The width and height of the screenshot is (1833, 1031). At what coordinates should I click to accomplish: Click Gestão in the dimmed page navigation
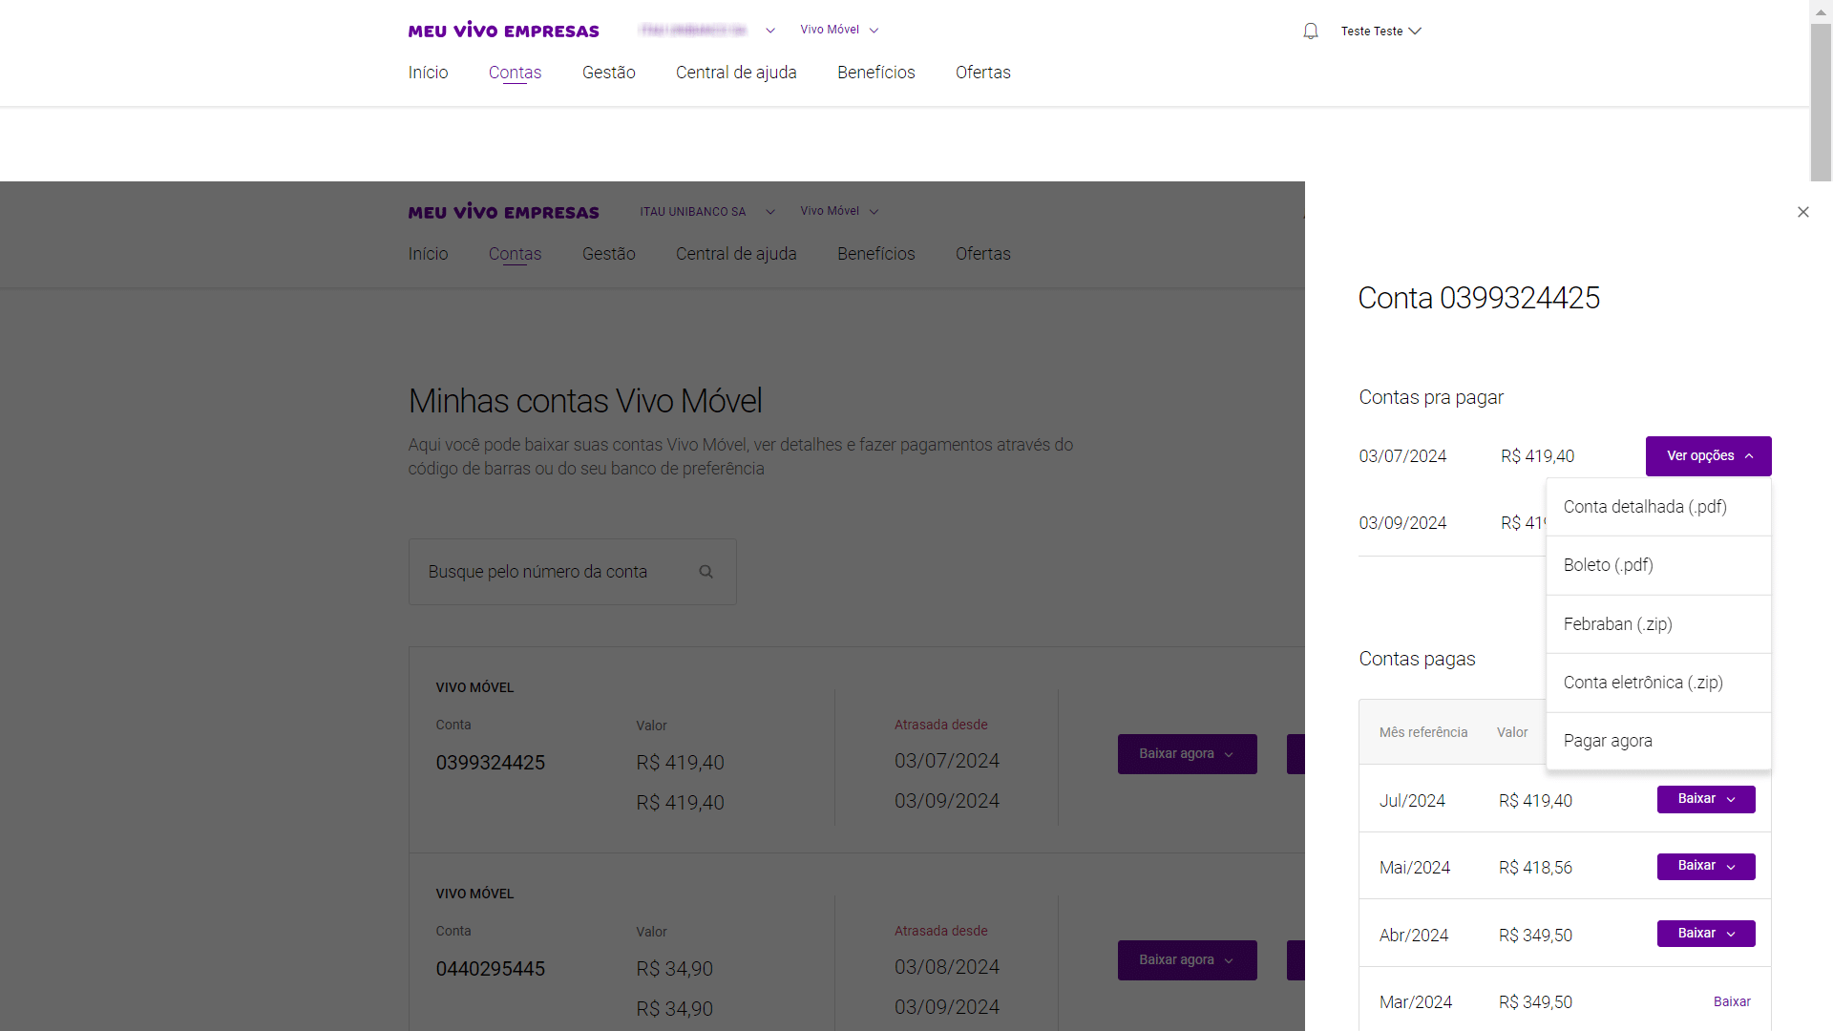[609, 254]
